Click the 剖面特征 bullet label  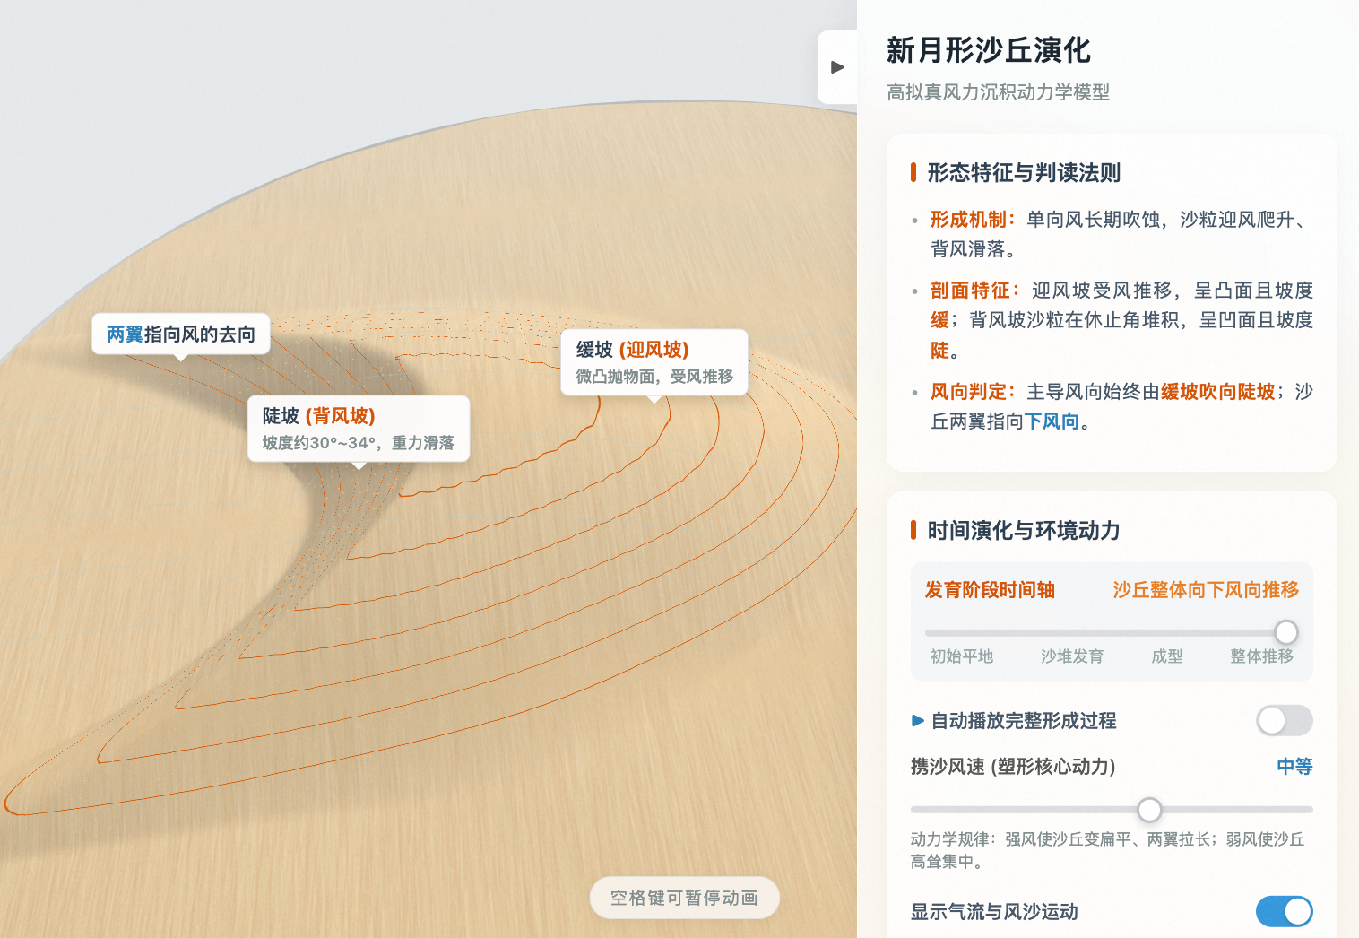pyautogui.click(x=976, y=291)
